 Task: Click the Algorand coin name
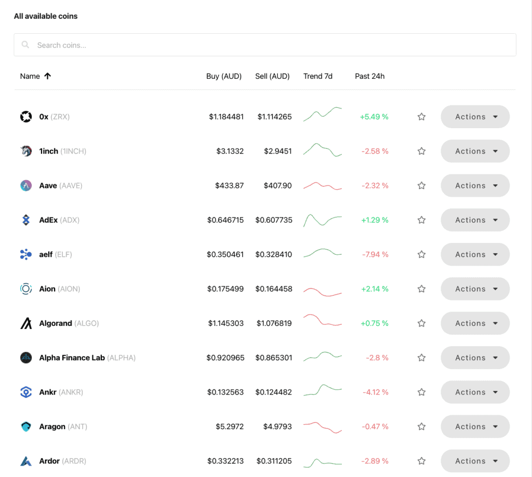56,323
